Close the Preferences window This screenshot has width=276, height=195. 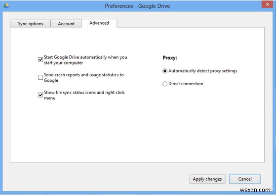pyautogui.click(x=267, y=4)
